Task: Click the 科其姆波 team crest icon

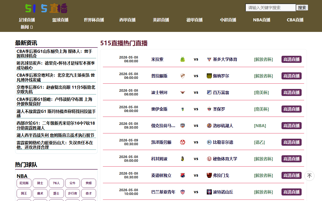Action: 183,159
